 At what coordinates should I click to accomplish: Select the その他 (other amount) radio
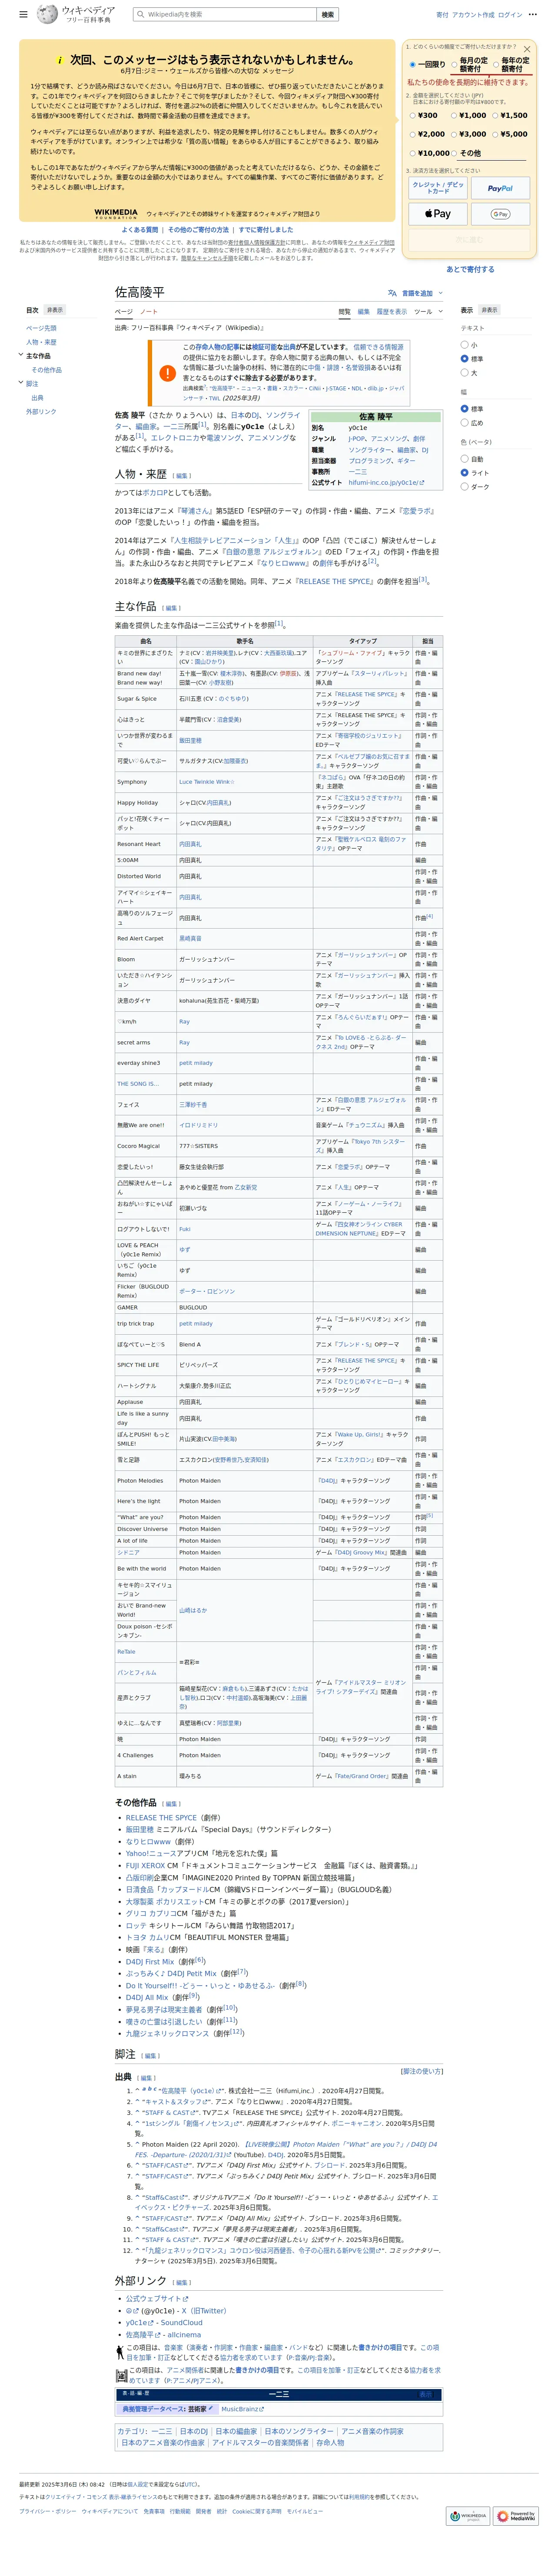click(x=455, y=153)
